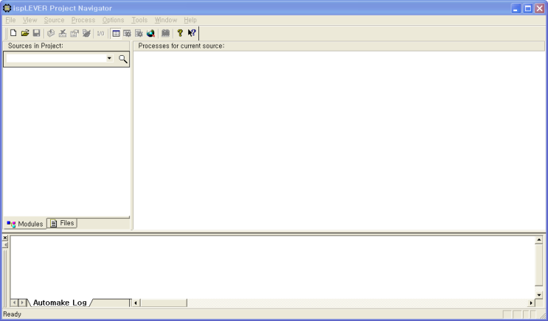Click the globe toolbar icon
The image size is (548, 321).
pos(150,33)
